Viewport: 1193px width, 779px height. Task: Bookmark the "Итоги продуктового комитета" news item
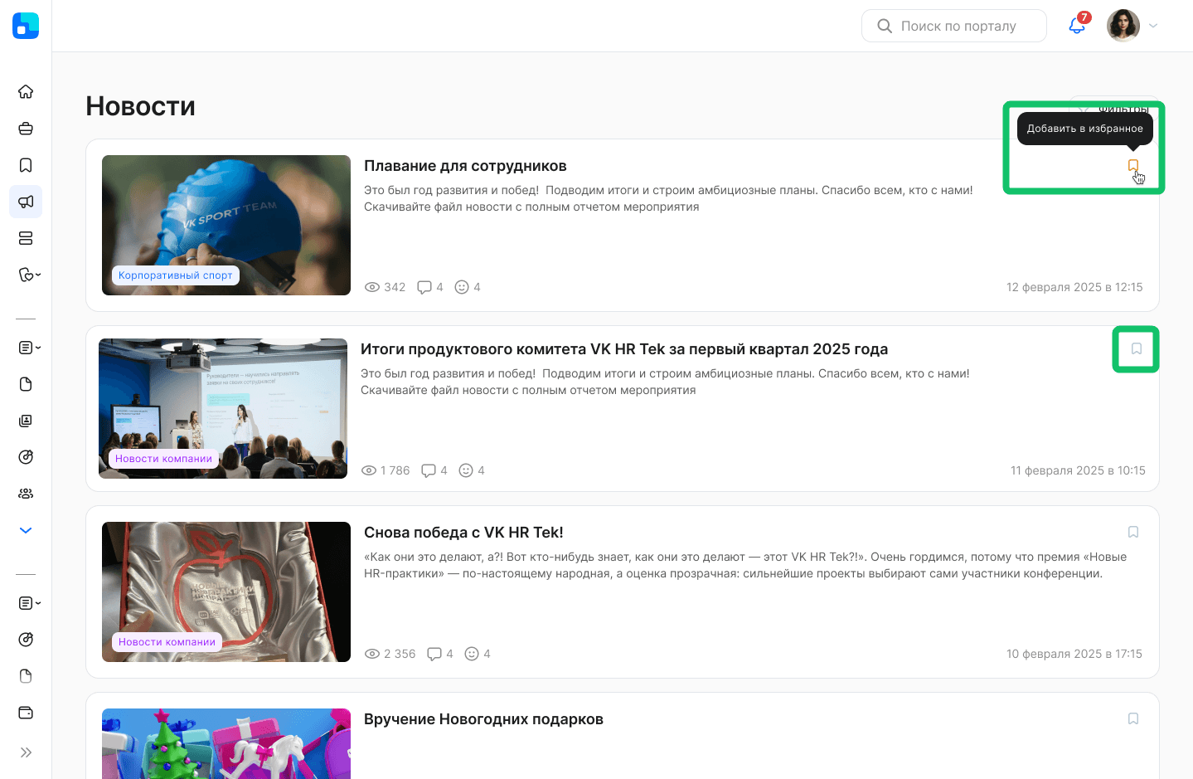(1137, 349)
